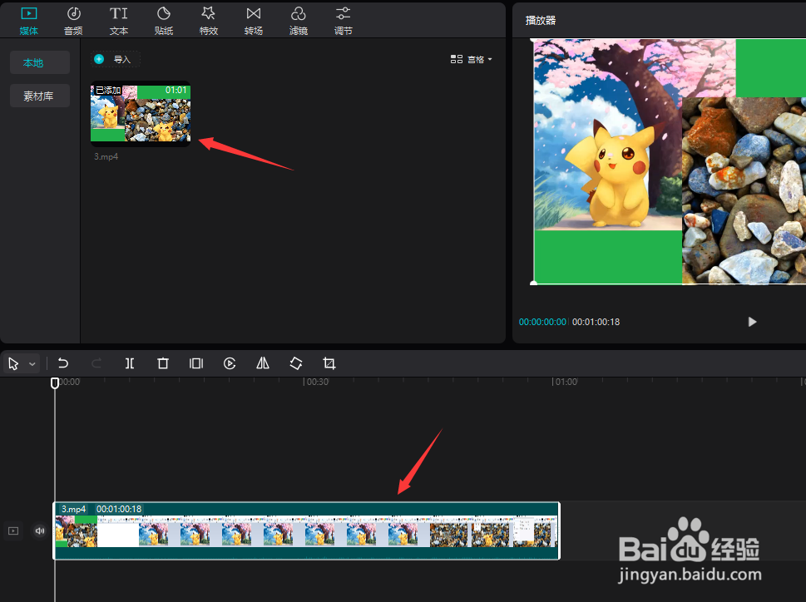
Task: Split the clip at playhead
Action: tap(130, 363)
